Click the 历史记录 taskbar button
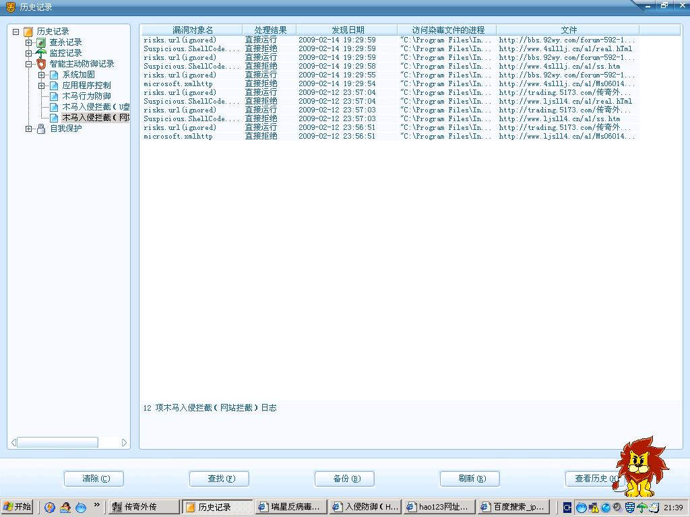The image size is (690, 517). [218, 508]
